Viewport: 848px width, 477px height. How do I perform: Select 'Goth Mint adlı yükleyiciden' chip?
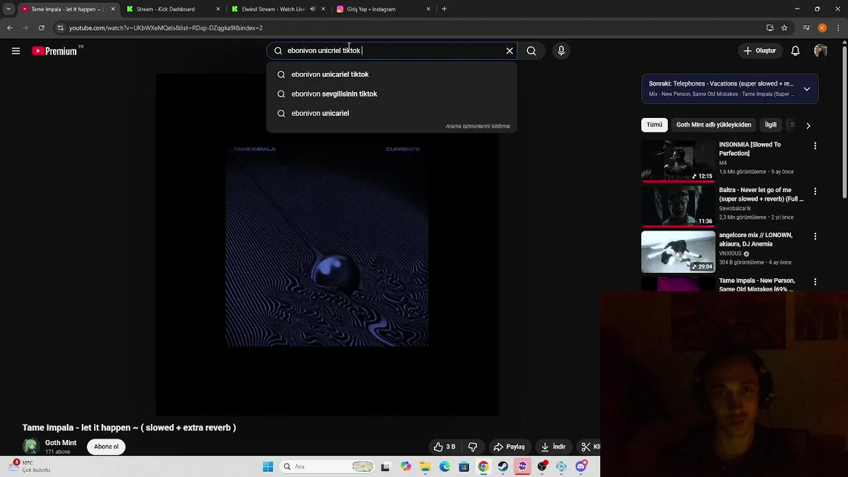pos(714,125)
